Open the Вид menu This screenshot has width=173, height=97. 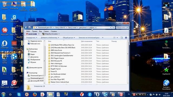pos(40,31)
